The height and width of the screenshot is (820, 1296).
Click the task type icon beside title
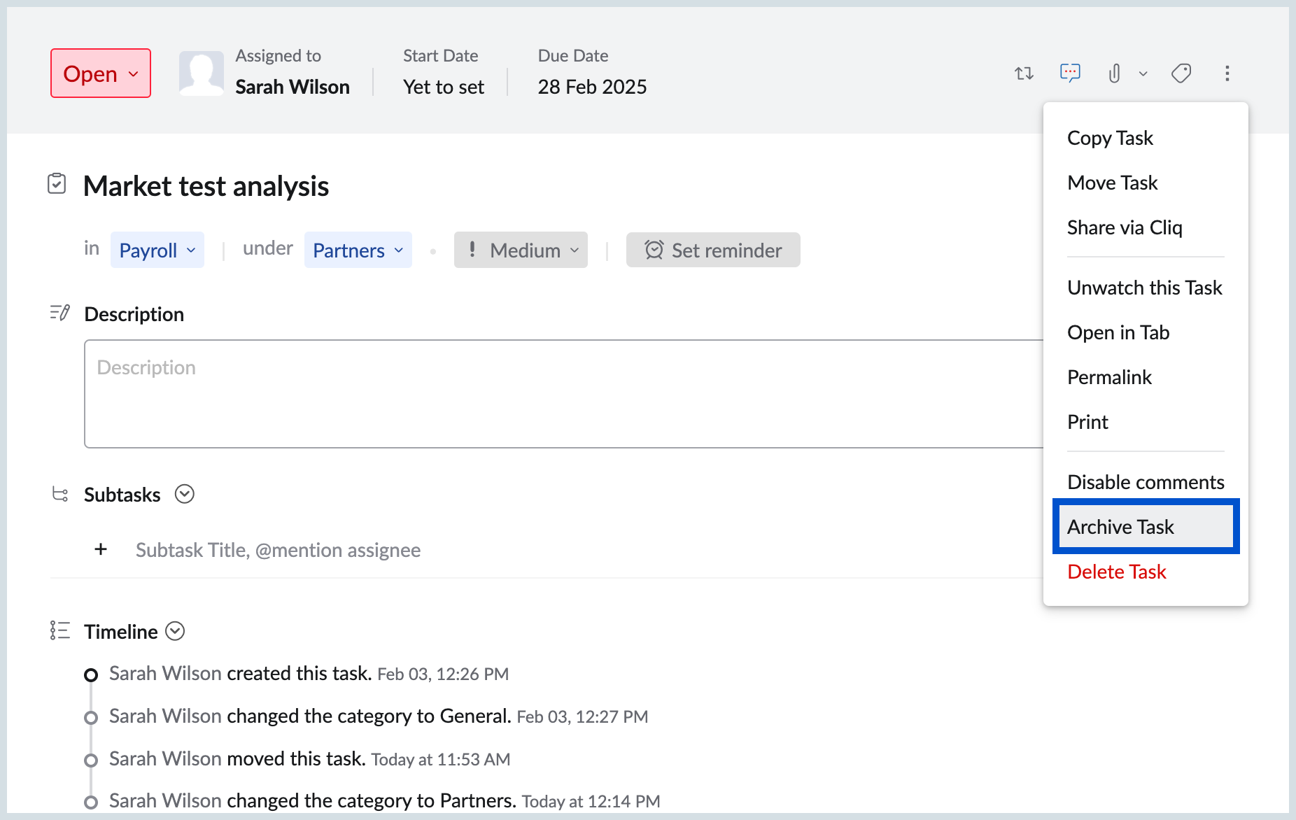(57, 184)
